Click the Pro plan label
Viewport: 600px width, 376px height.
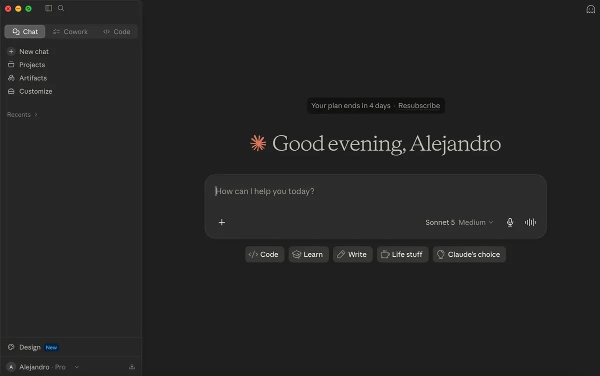tap(60, 367)
